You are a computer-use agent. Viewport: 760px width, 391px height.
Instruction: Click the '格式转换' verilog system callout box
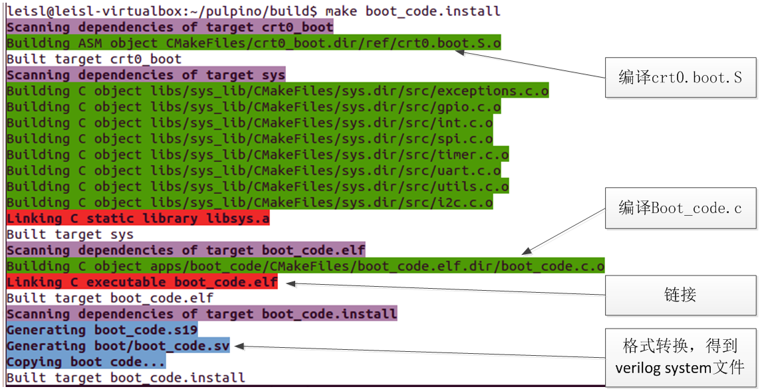[680, 356]
